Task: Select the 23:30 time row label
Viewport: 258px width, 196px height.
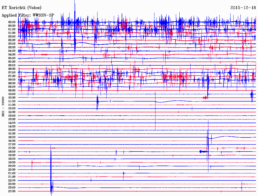Action: point(12,191)
